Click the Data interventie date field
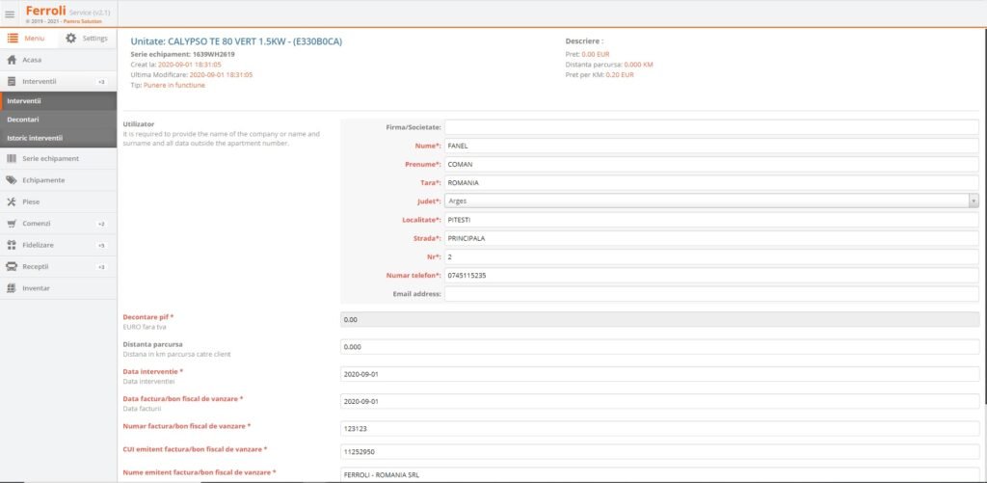The height and width of the screenshot is (483, 987). 660,373
